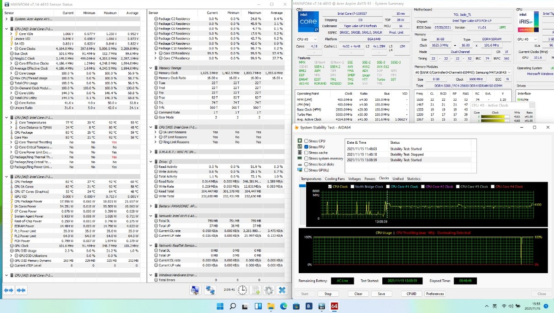
Task: Open Microsoft Edge from the taskbar
Action: click(284, 306)
